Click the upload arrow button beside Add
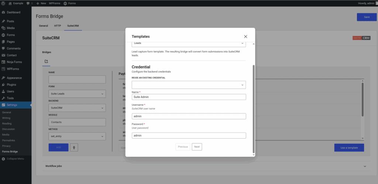Viewport: 378px width, 184px height. [x=74, y=147]
